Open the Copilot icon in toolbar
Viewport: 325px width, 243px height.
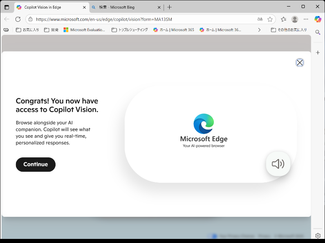point(318,19)
